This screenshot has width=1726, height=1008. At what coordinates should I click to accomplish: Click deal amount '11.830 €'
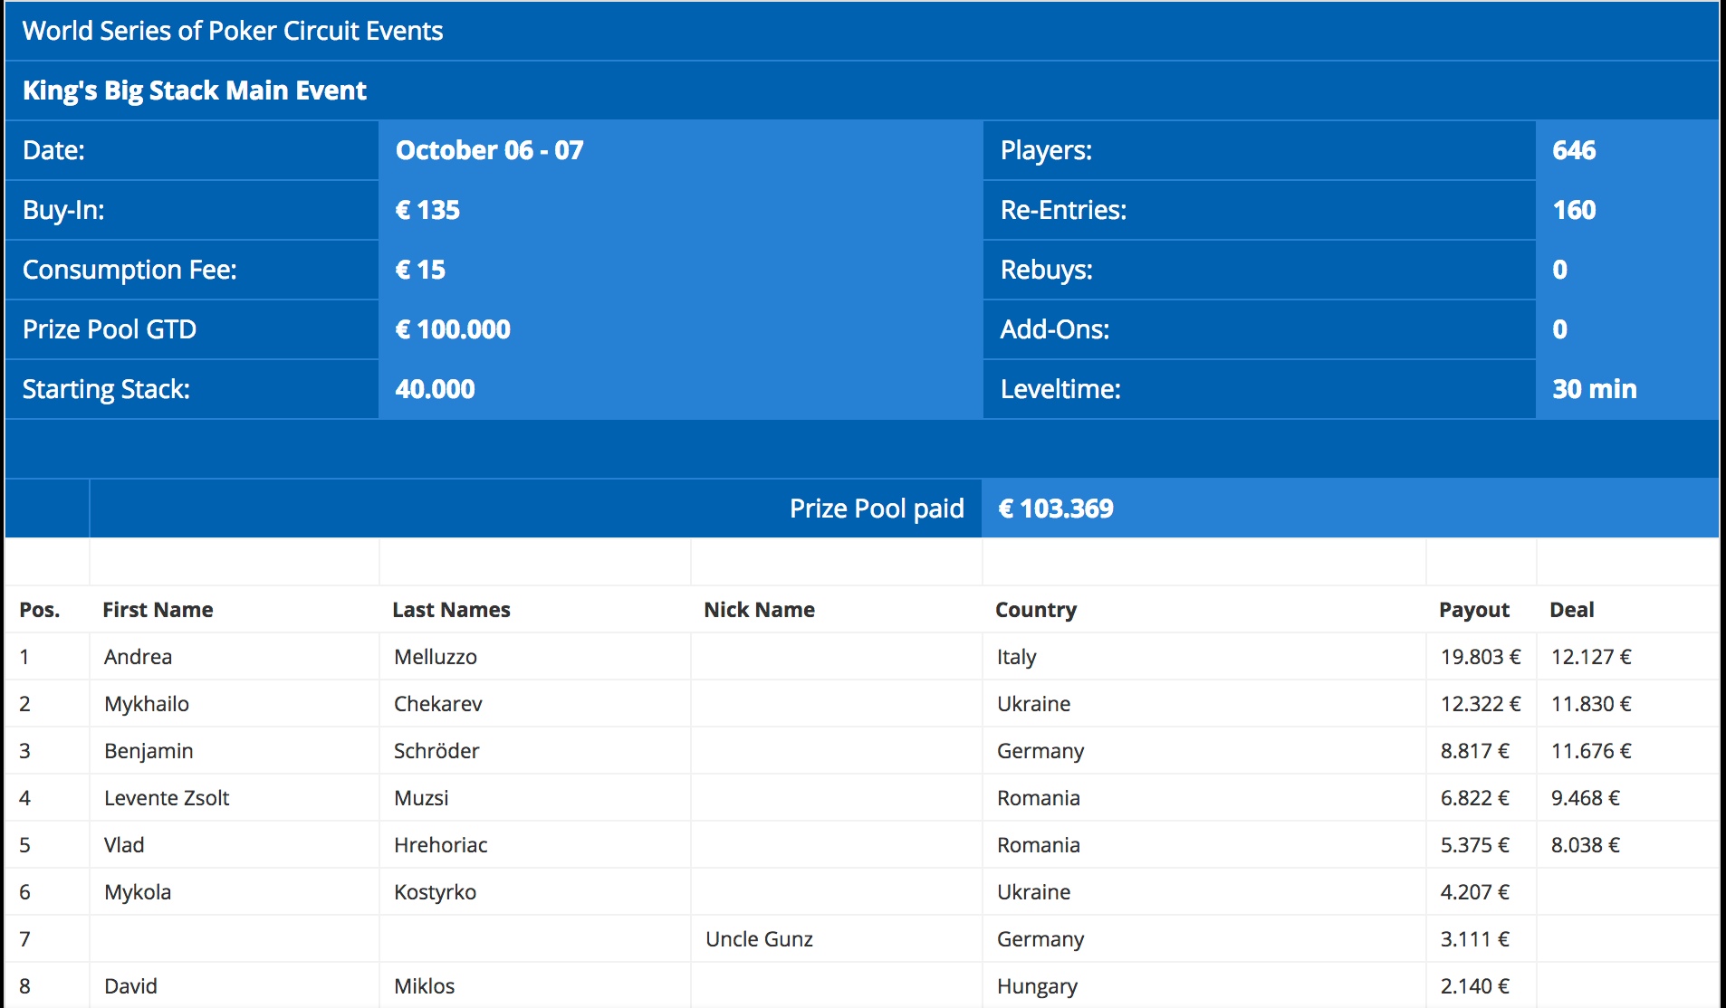pyautogui.click(x=1591, y=704)
